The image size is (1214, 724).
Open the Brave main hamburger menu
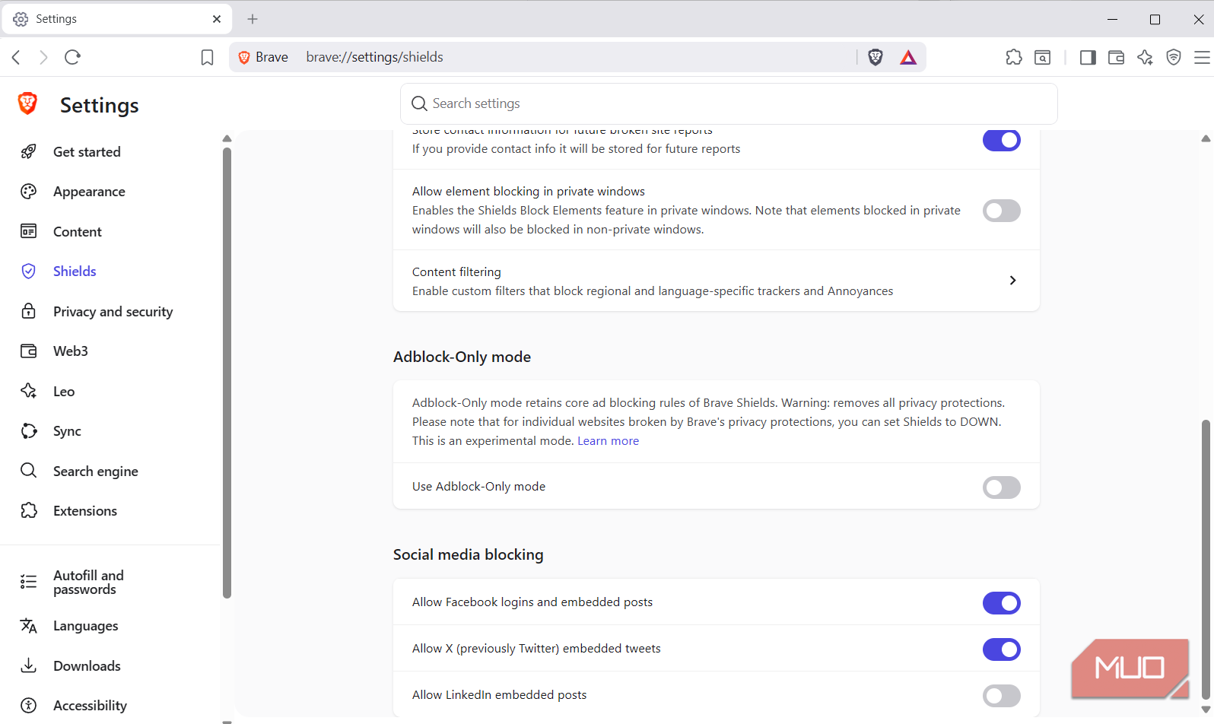(x=1202, y=57)
